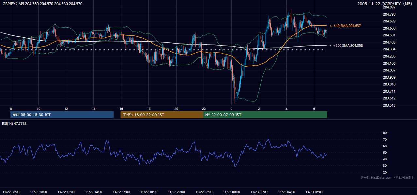417x195 pixels.
Task: Click hour tick 22 under the price chart
Action: pyautogui.click(x=204, y=109)
